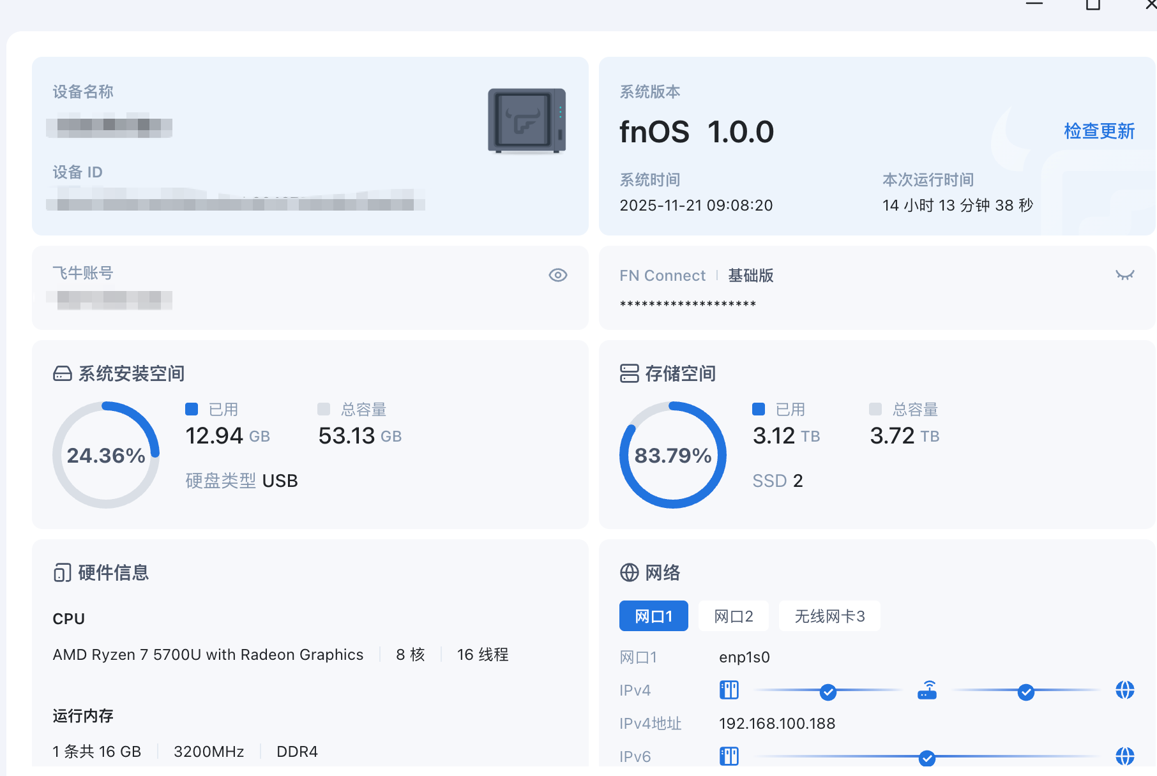Click the IPv6 internet globe icon
Viewport: 1157px width, 776px height.
click(x=1124, y=757)
